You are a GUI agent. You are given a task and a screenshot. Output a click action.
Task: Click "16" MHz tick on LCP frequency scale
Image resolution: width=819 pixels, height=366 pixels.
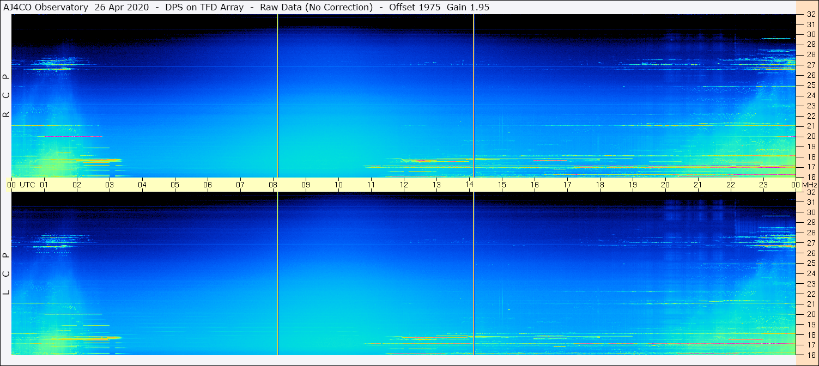click(x=810, y=355)
